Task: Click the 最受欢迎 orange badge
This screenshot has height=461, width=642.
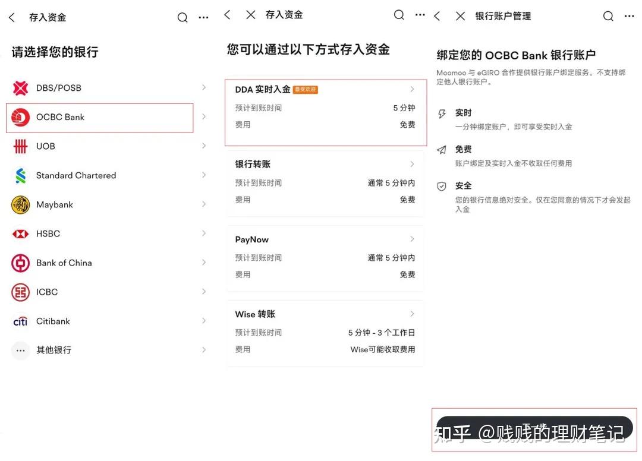Action: [x=305, y=89]
